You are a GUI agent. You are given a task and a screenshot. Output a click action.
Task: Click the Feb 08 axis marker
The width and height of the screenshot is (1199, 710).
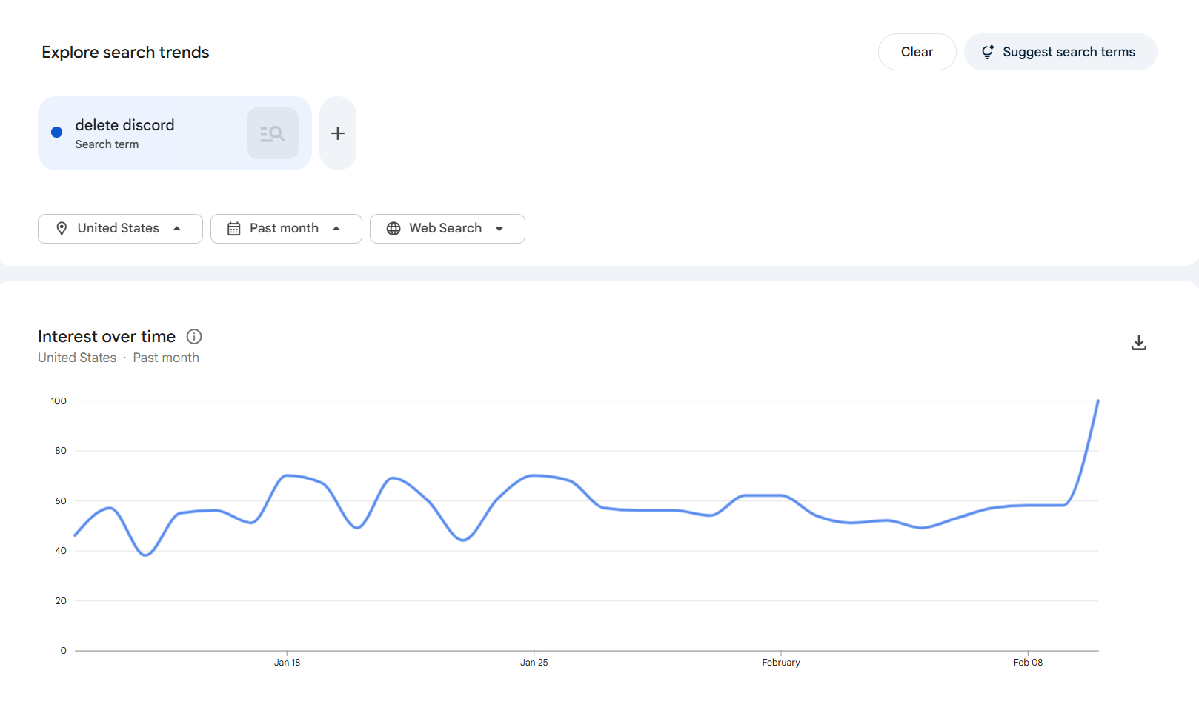coord(1027,662)
